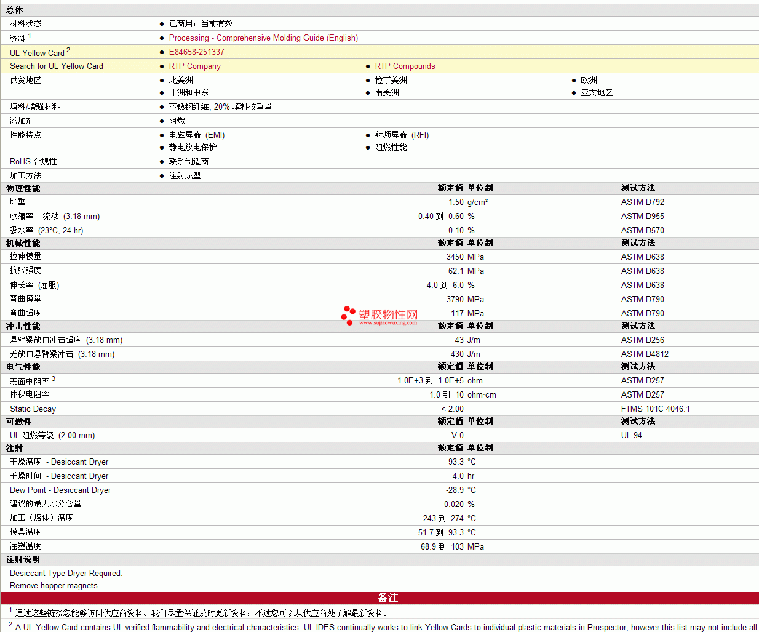The height and width of the screenshot is (632, 759).
Task: Click the 亚太地区 region entry
Action: pos(597,92)
